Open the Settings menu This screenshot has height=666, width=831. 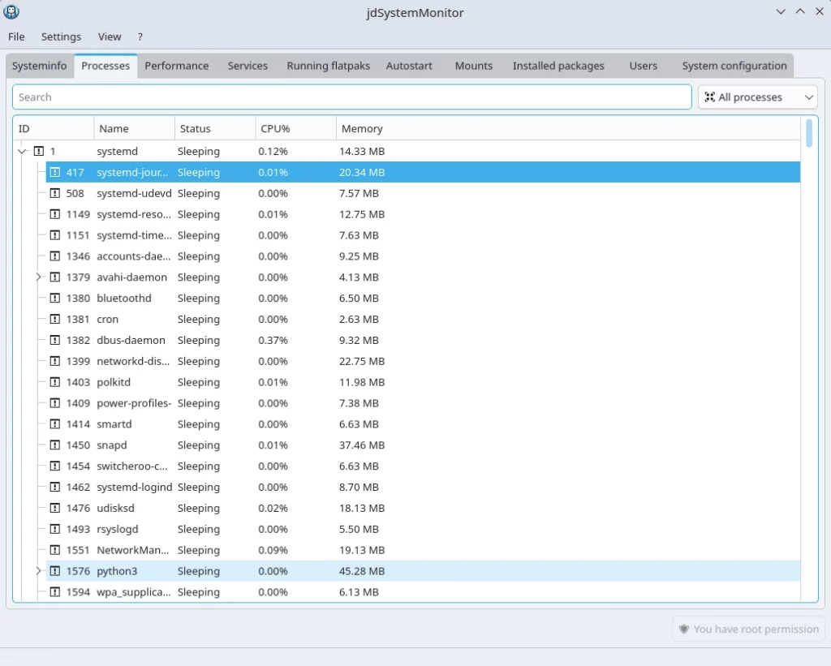pyautogui.click(x=61, y=37)
